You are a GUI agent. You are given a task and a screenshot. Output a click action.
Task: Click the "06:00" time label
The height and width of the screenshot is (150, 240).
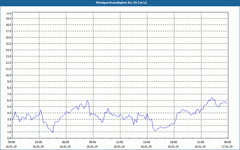click(66, 142)
